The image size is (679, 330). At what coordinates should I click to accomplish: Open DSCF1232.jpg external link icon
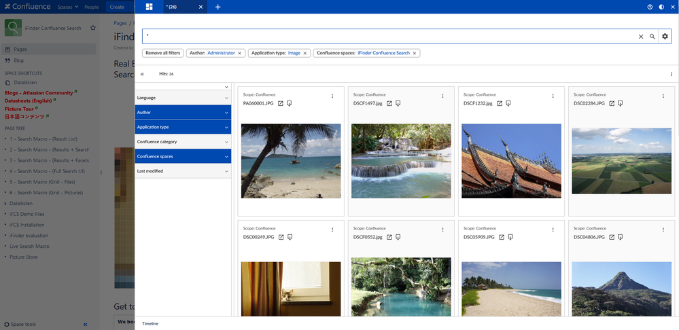tap(500, 103)
